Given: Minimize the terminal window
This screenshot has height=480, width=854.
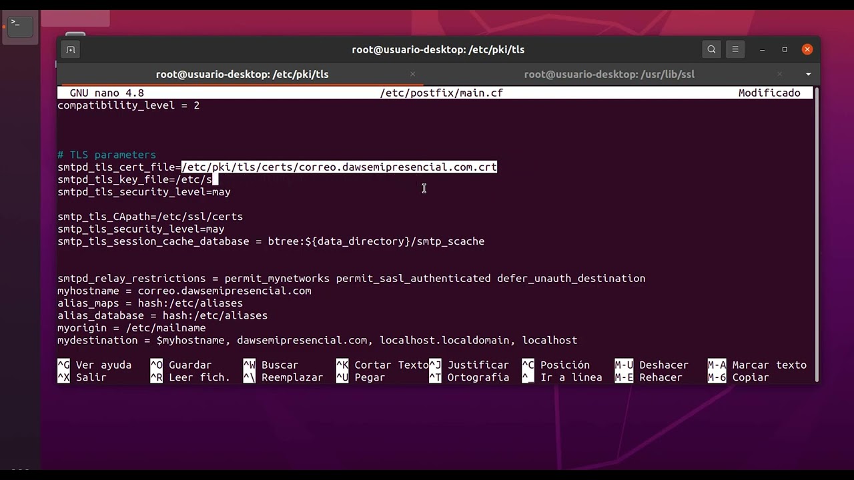Looking at the screenshot, I should tap(762, 49).
